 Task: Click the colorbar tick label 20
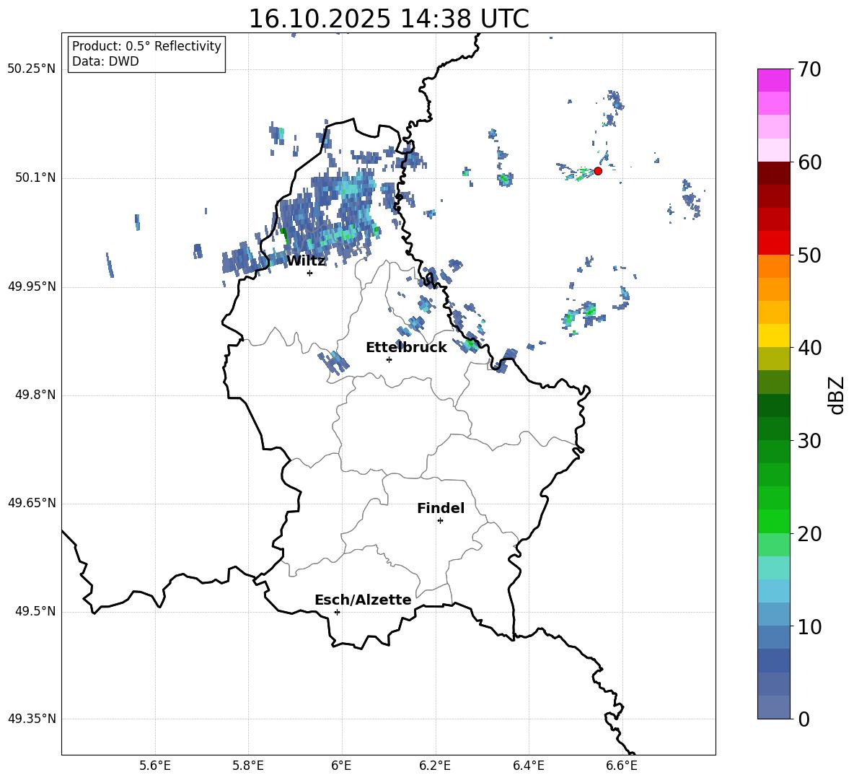coord(809,534)
